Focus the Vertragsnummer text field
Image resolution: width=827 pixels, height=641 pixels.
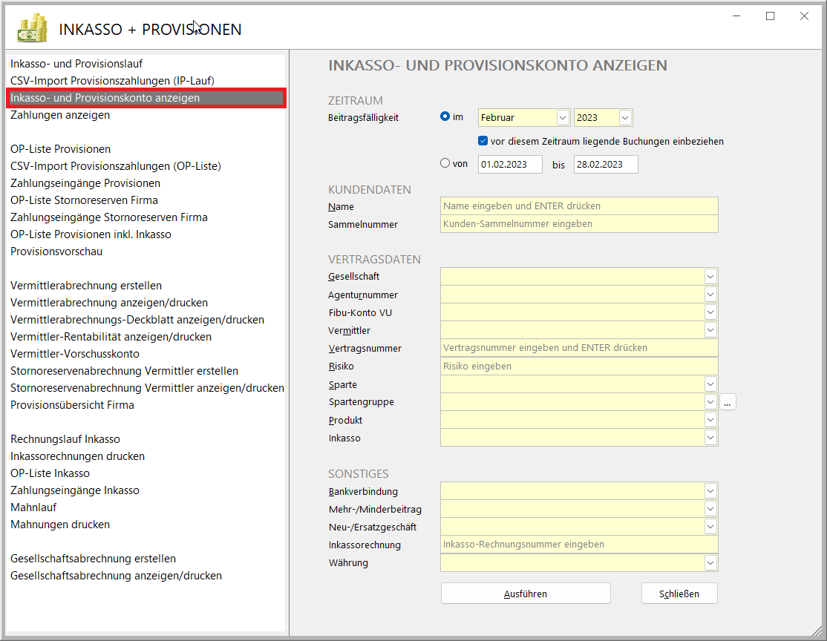pyautogui.click(x=579, y=348)
